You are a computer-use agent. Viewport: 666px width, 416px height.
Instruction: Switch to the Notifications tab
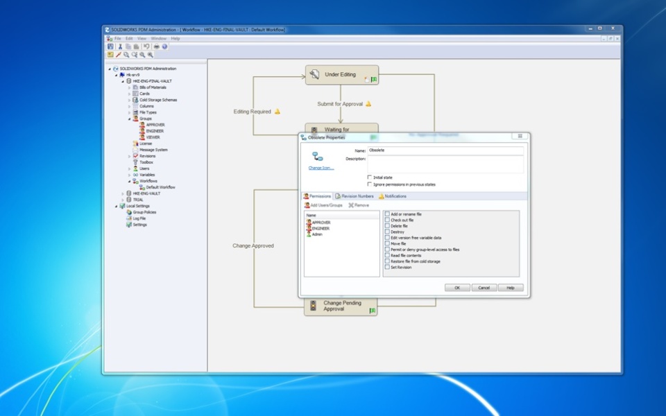pyautogui.click(x=393, y=196)
